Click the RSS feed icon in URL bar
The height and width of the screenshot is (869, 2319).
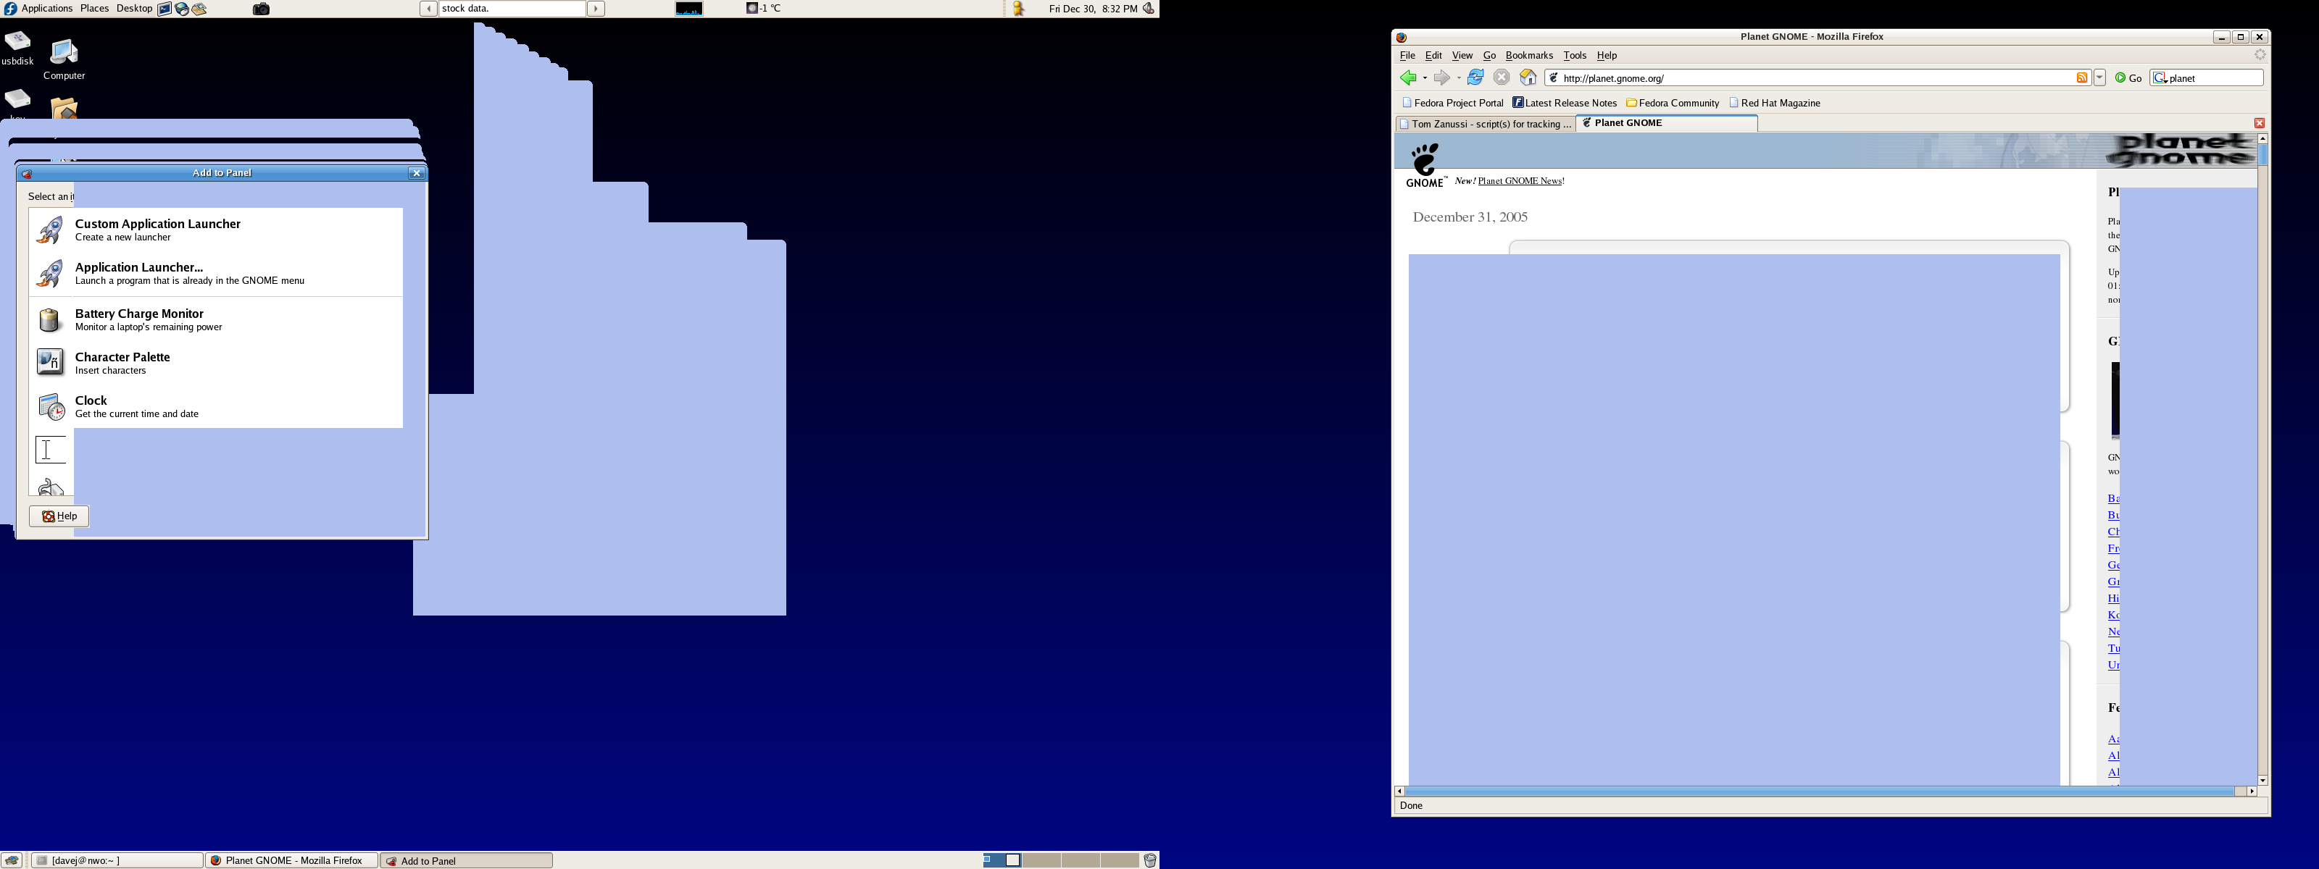coord(2081,78)
